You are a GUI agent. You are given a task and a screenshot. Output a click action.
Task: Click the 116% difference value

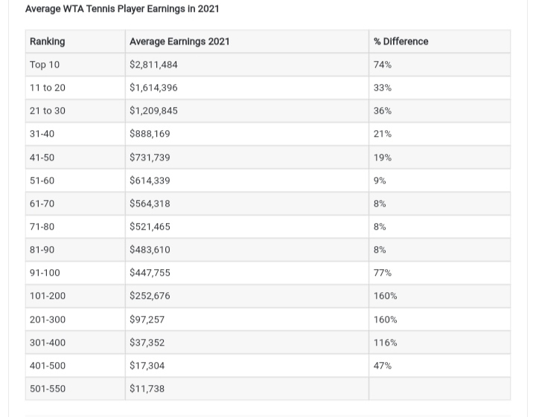pyautogui.click(x=386, y=342)
